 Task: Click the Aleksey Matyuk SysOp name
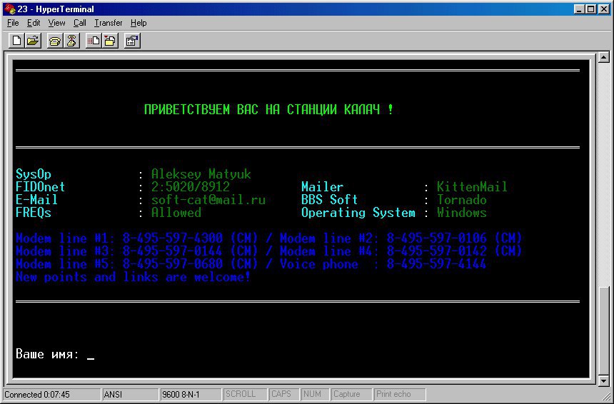point(201,175)
